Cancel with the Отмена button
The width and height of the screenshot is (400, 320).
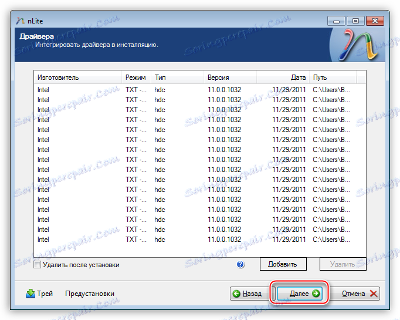click(x=355, y=294)
